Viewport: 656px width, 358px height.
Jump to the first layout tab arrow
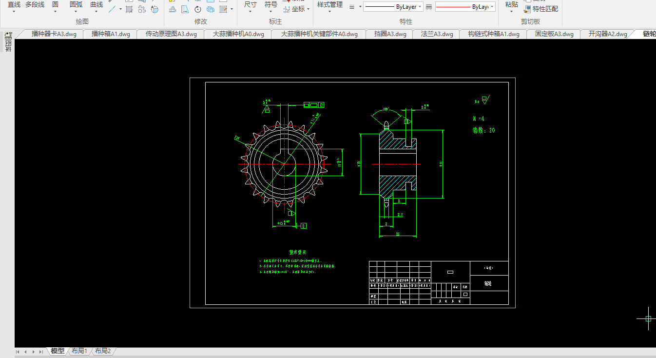point(18,351)
